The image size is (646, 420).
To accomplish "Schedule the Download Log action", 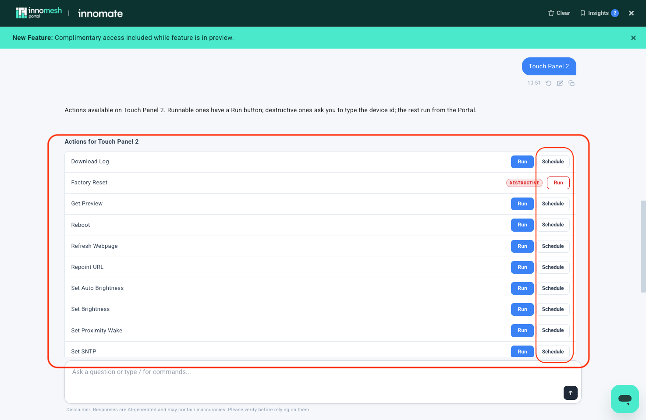I will [x=553, y=162].
